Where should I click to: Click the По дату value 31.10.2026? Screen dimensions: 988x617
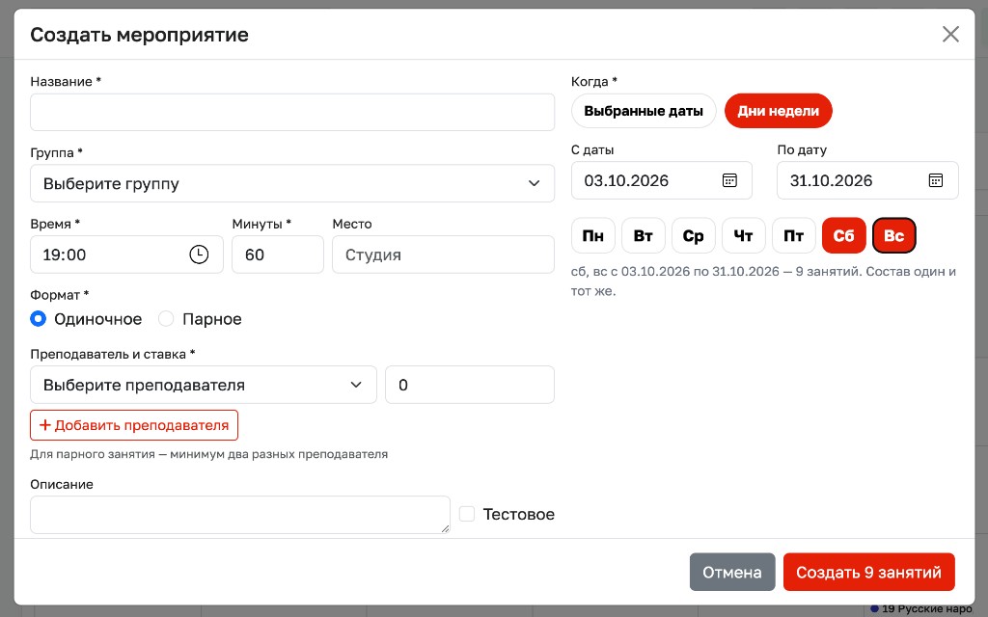pos(831,180)
